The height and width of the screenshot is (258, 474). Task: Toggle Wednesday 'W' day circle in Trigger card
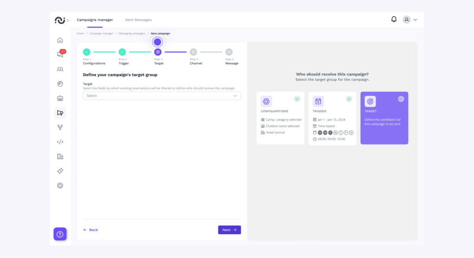[335, 133]
